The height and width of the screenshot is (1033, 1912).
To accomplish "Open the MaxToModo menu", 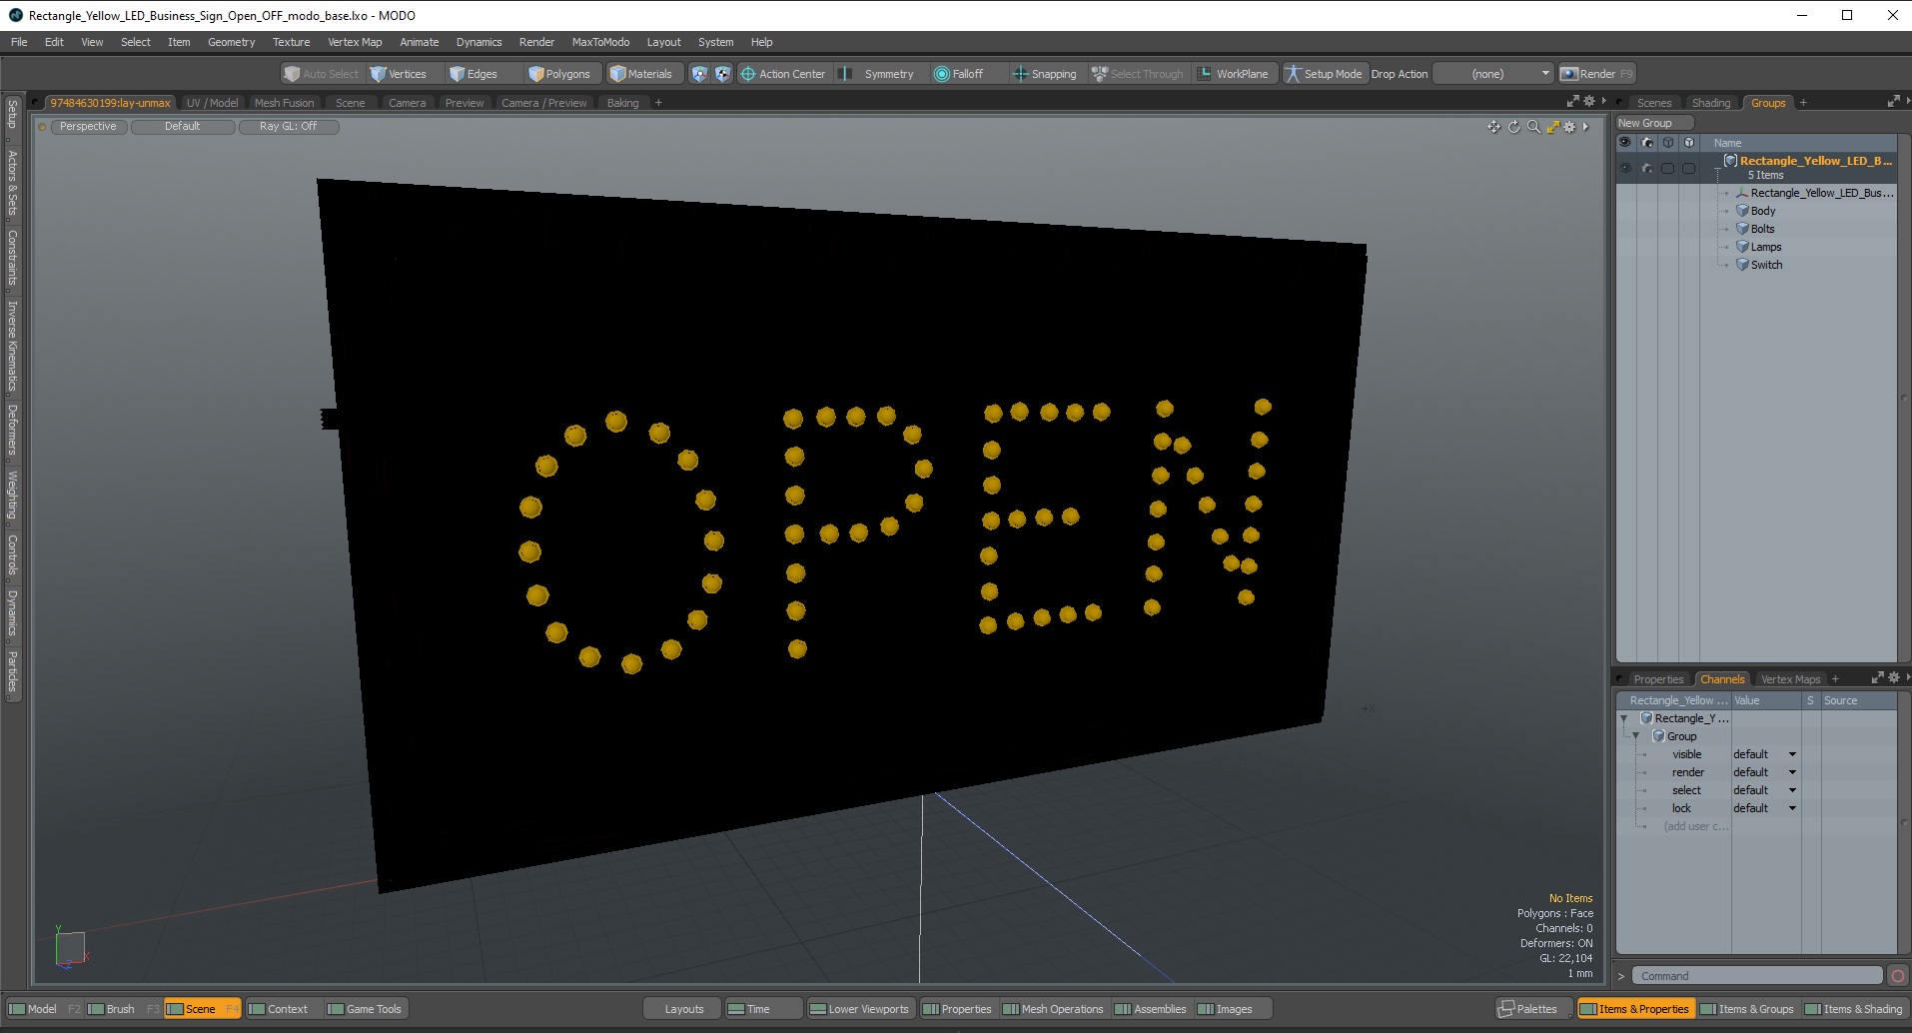I will click(x=600, y=42).
